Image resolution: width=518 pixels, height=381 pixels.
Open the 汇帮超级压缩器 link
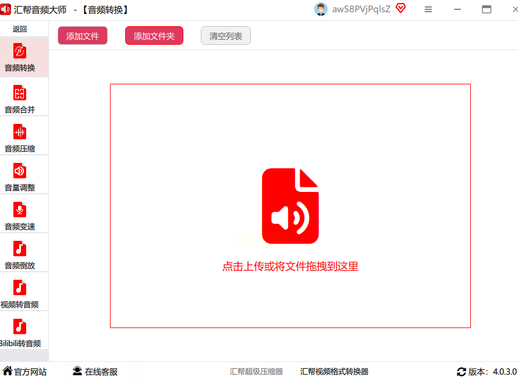[x=256, y=372]
